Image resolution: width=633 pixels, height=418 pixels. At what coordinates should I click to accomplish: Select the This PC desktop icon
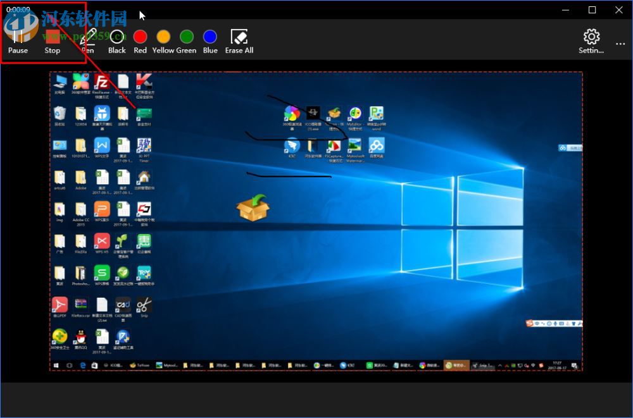tap(60, 84)
